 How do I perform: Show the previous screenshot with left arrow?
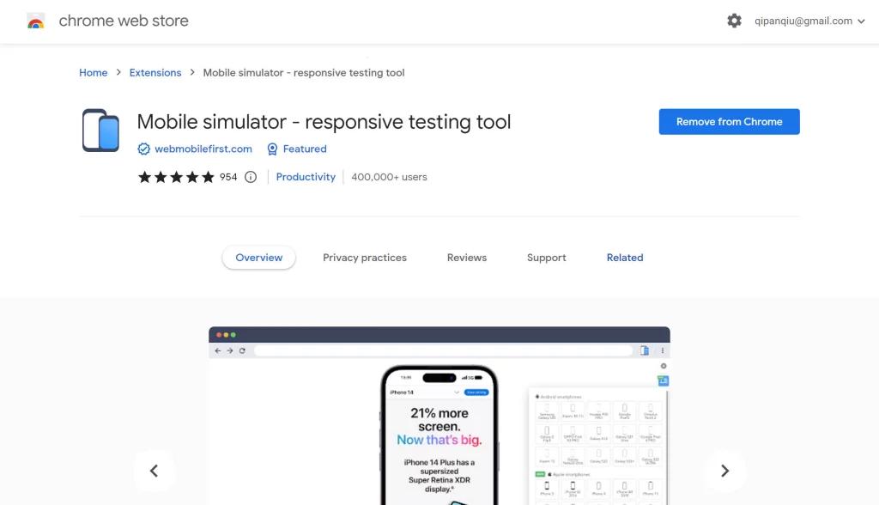[155, 471]
